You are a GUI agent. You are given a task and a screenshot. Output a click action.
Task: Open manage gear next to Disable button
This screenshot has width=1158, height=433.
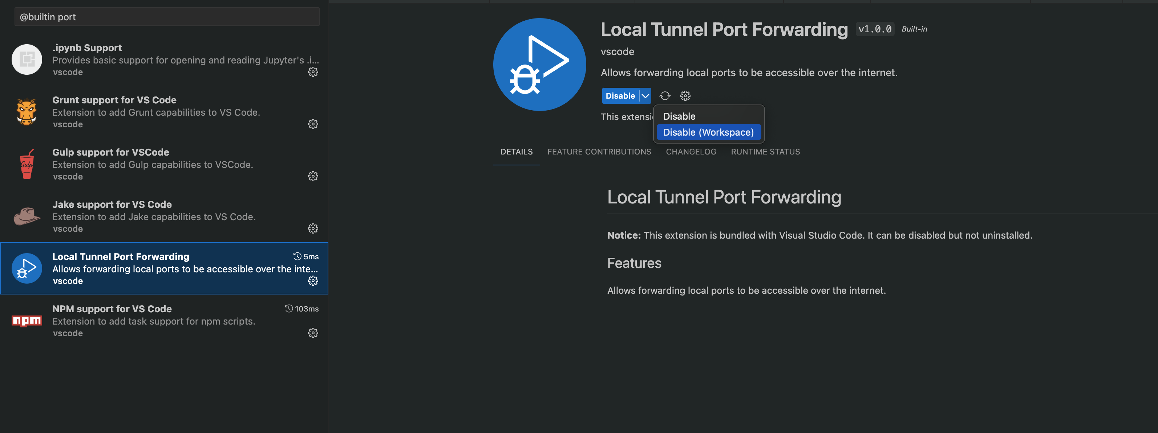tap(685, 96)
